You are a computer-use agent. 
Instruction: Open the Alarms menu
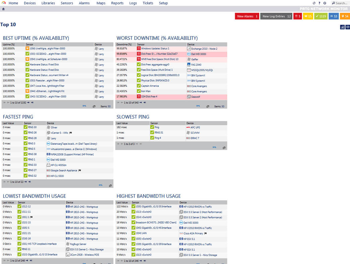tap(84, 3)
